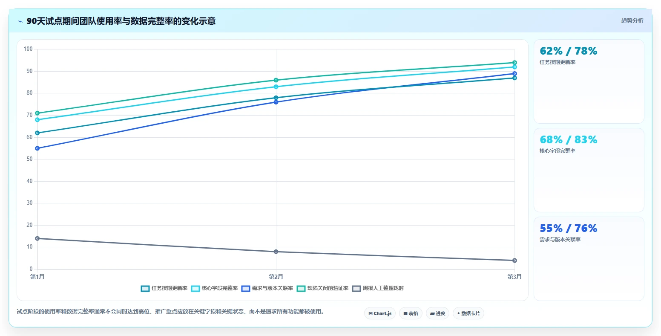Click the 第1月 point at 71 on green line
The image size is (661, 336).
(x=37, y=113)
